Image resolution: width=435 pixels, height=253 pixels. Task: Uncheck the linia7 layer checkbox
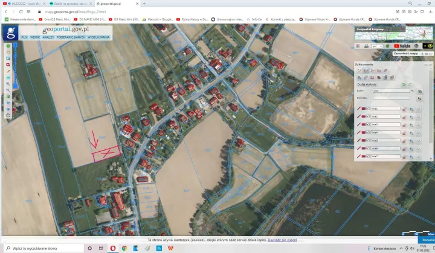click(x=367, y=156)
